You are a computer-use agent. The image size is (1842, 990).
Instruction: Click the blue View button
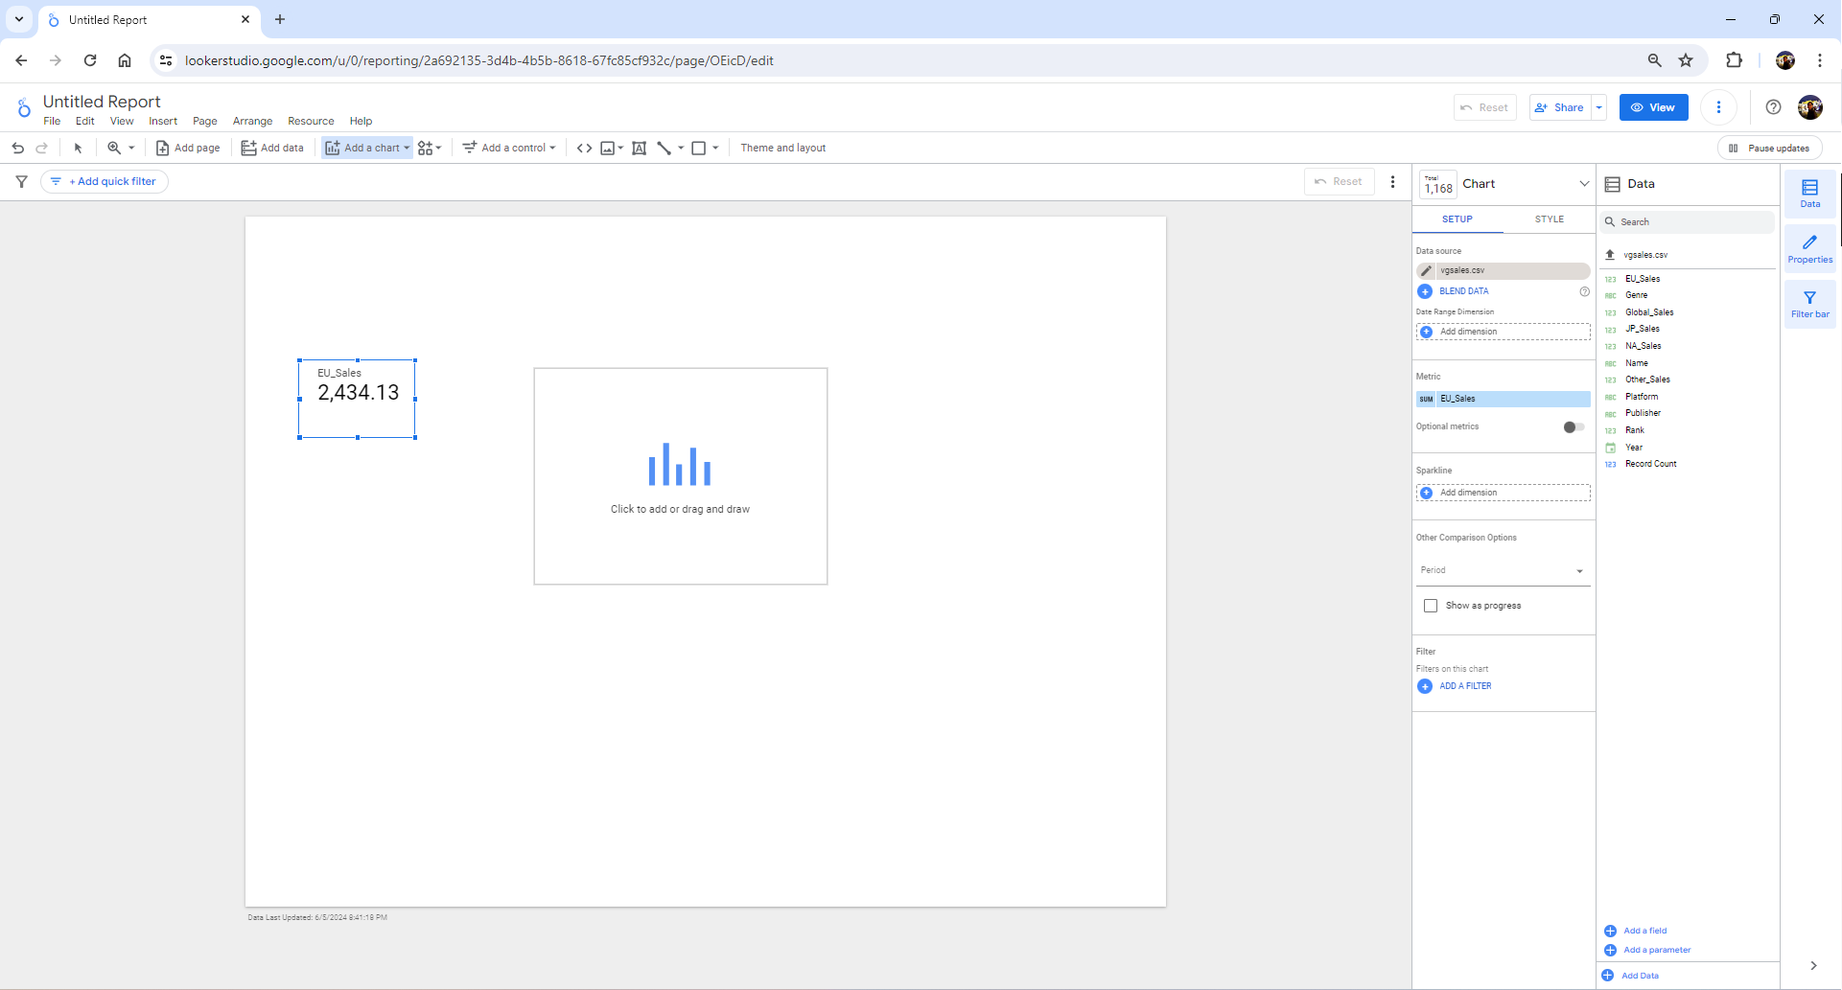[x=1653, y=107]
